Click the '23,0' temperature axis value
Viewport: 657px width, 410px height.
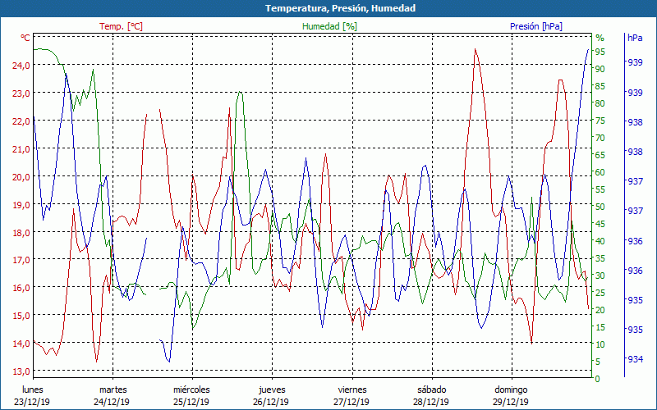[21, 93]
